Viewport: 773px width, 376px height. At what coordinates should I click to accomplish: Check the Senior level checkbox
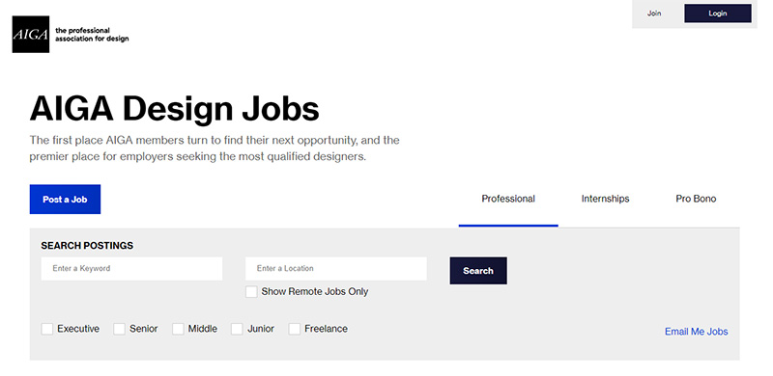point(119,329)
